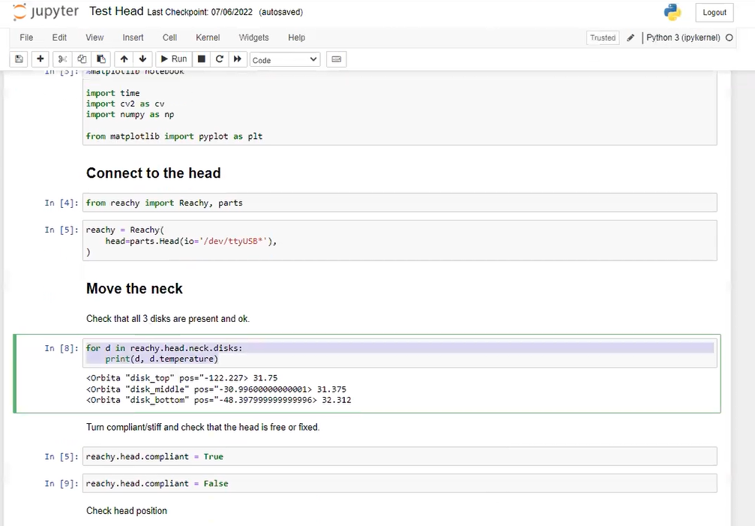Restart the kernel icon

220,59
